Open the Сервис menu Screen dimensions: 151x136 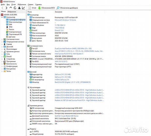click(30, 5)
